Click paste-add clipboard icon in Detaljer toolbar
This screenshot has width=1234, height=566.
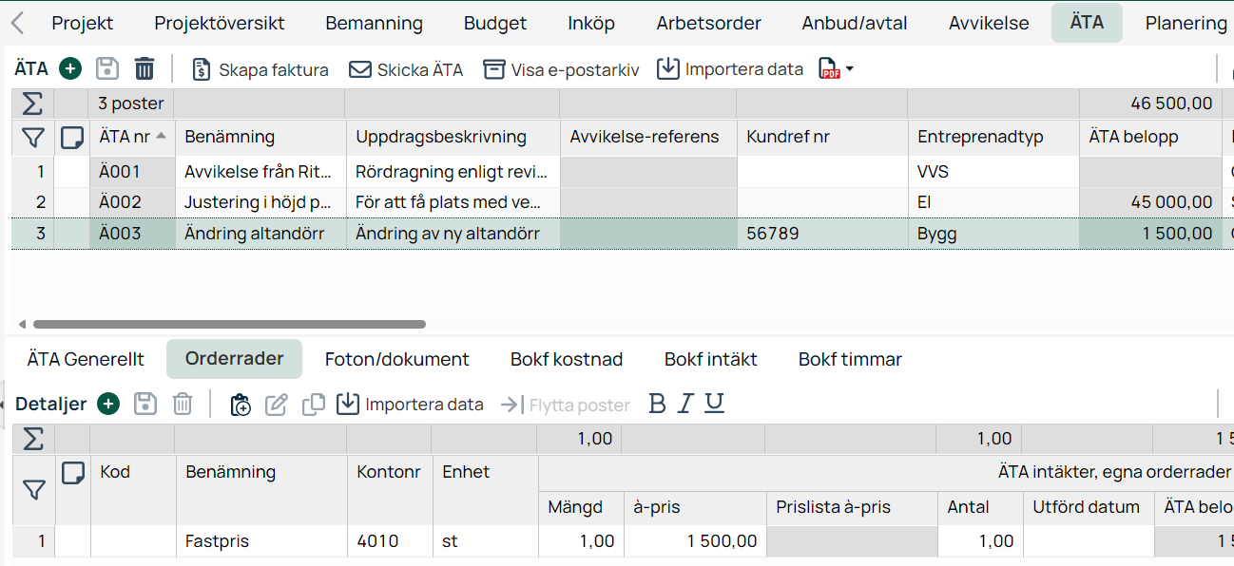(241, 405)
